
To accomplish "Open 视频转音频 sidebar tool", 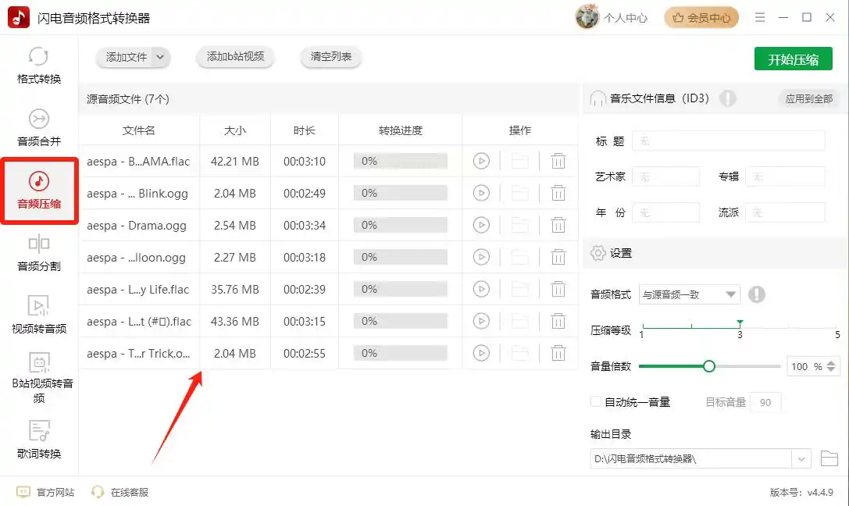I will tap(39, 314).
